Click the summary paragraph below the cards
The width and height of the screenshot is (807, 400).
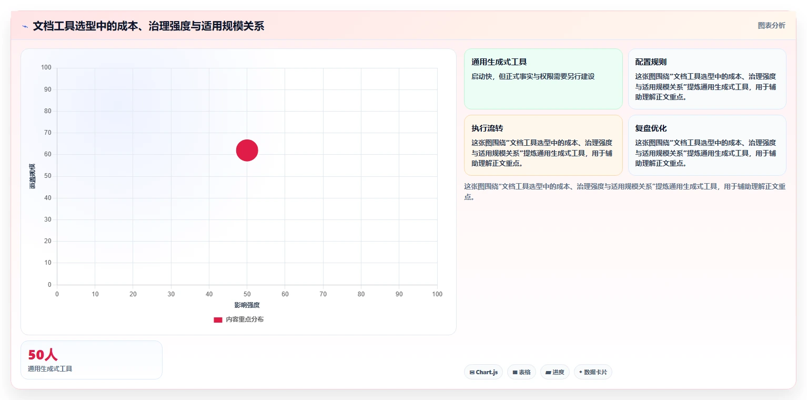pos(625,192)
